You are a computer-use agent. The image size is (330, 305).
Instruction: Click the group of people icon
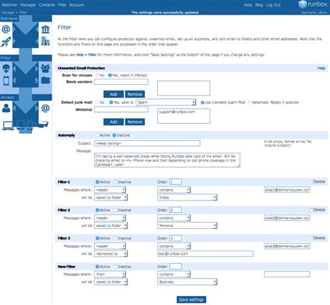(x=45, y=68)
